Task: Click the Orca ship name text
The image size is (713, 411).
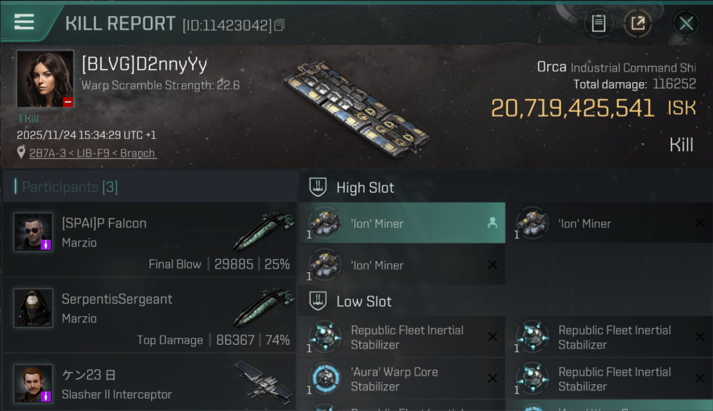Action: 552,67
